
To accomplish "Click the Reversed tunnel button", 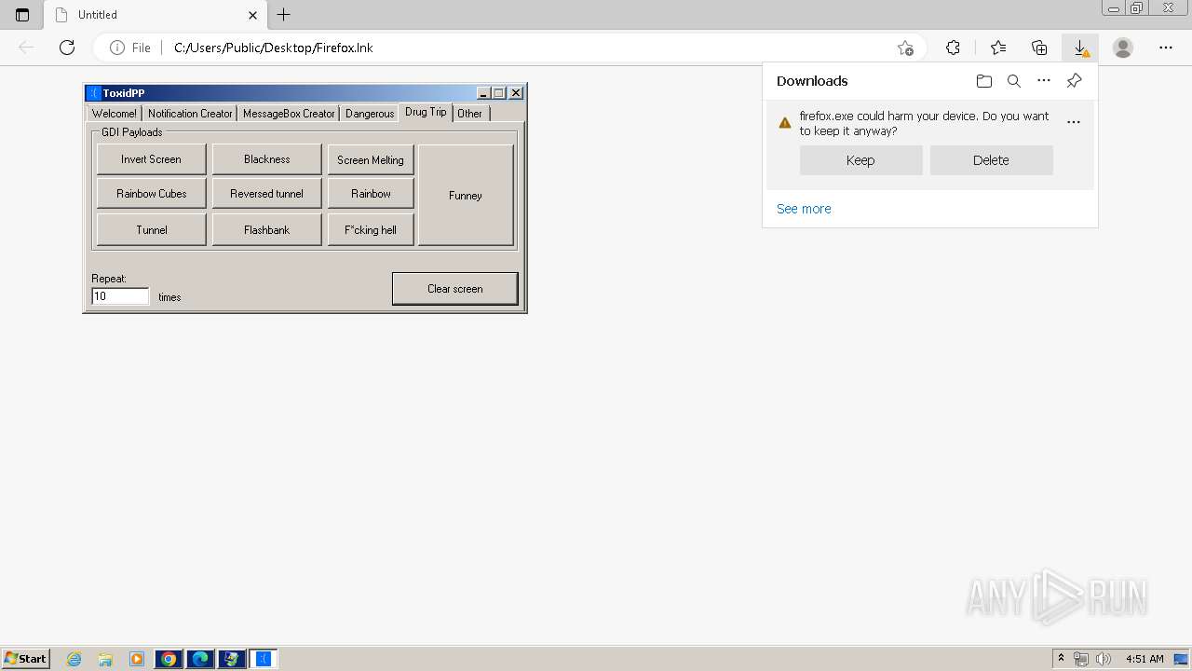I will (x=267, y=194).
